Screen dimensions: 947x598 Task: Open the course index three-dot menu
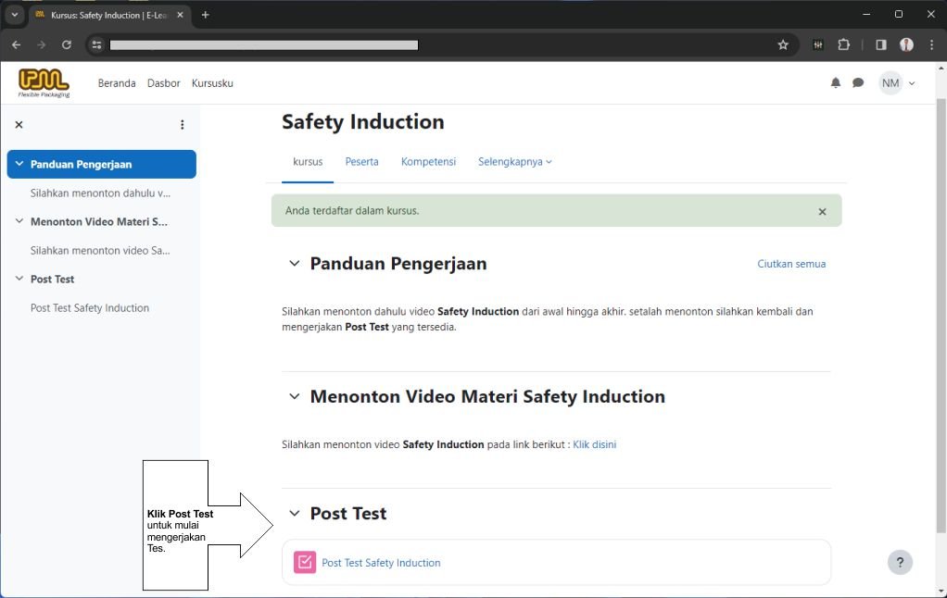[182, 125]
